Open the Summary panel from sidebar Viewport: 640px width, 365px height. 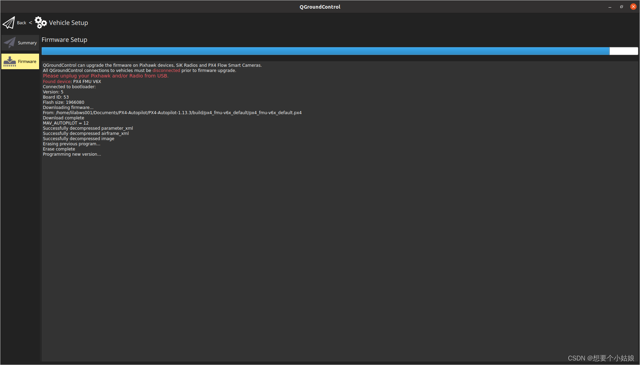pyautogui.click(x=20, y=42)
